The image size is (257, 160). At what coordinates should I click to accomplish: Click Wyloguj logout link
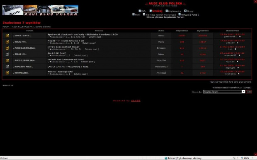190,15
